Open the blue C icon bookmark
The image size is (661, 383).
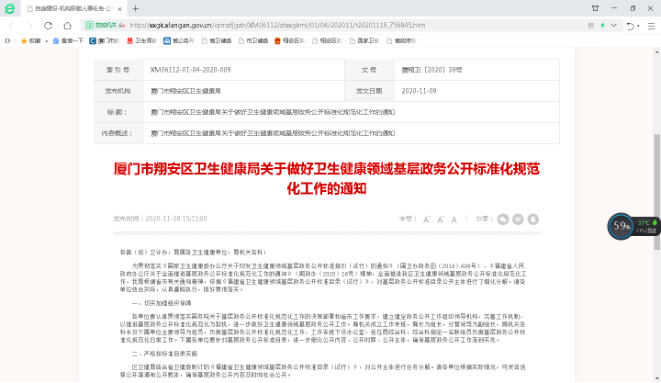105,41
